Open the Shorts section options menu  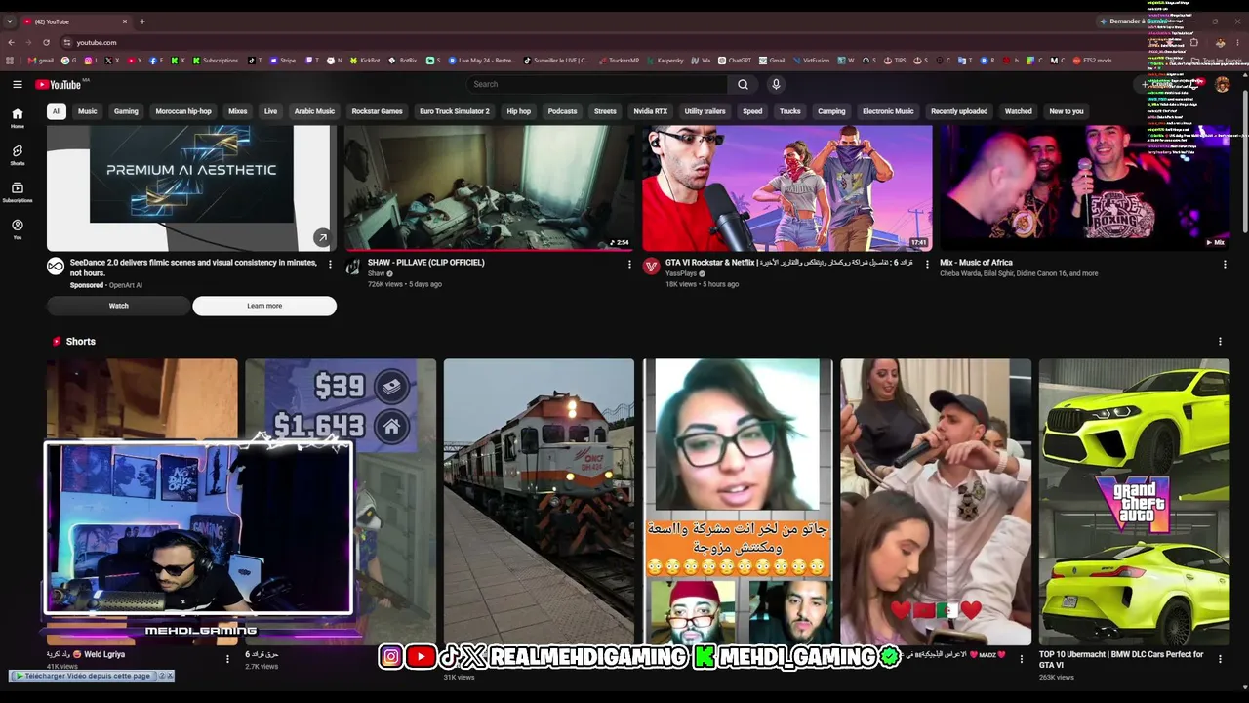[1220, 342]
